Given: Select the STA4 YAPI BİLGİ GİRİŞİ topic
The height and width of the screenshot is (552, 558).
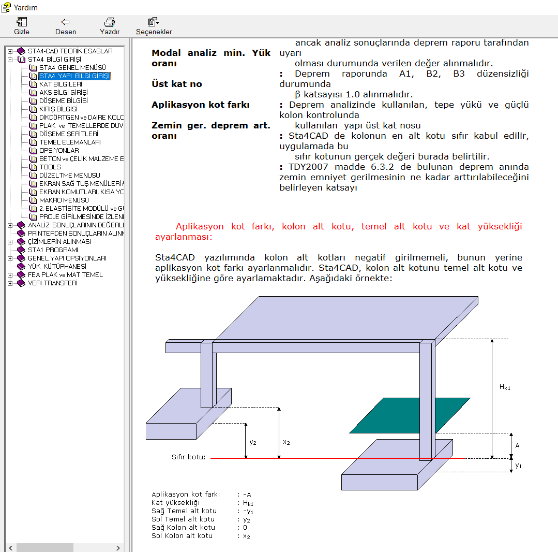Looking at the screenshot, I should [74, 76].
